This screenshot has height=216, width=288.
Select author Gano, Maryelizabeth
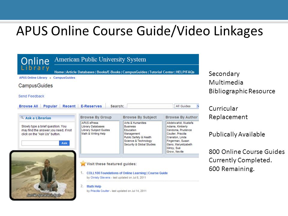point(179,145)
